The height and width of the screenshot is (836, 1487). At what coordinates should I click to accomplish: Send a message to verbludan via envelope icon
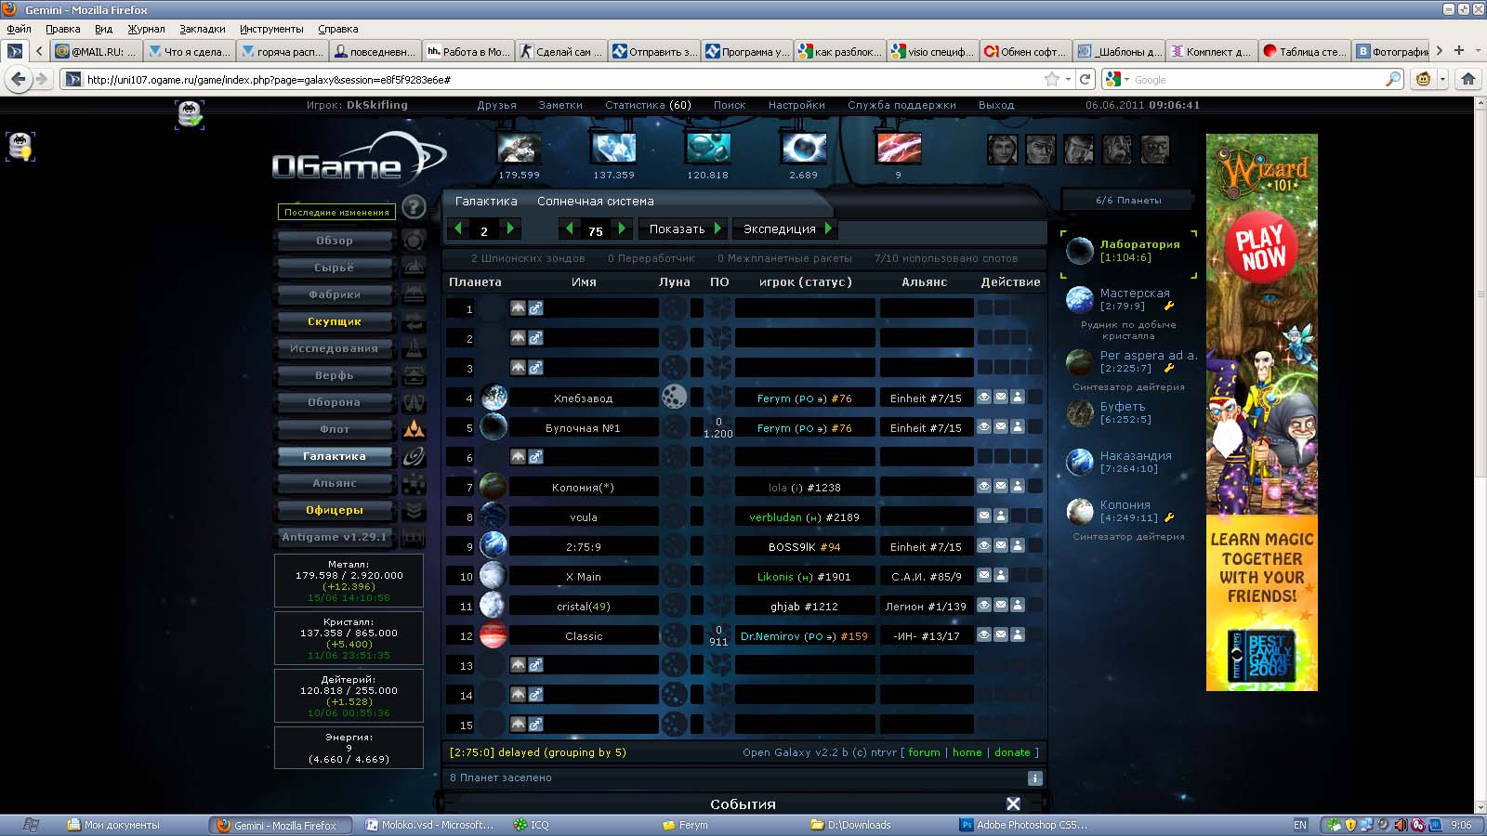tap(984, 516)
